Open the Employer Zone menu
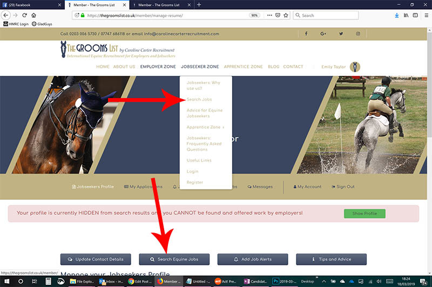The image size is (432, 287). 158,67
